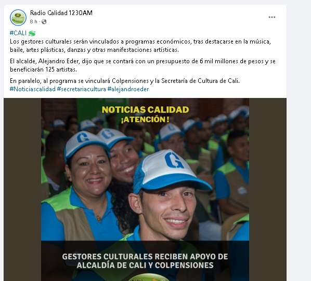Click the paragraph mentioning Alejandro Eder
Viewport: 311px width, 281px height.
[142, 65]
